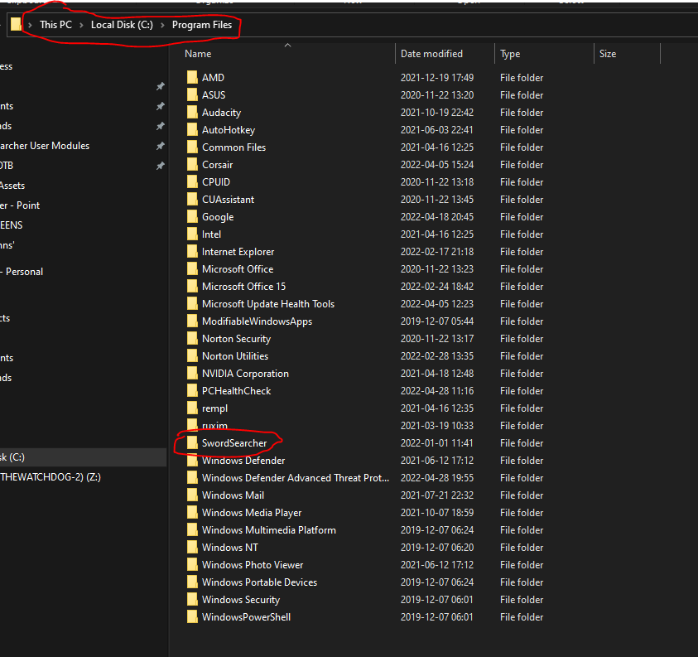Click 'Local Disk (C:)' in the address bar
698x657 pixels.
coord(122,25)
